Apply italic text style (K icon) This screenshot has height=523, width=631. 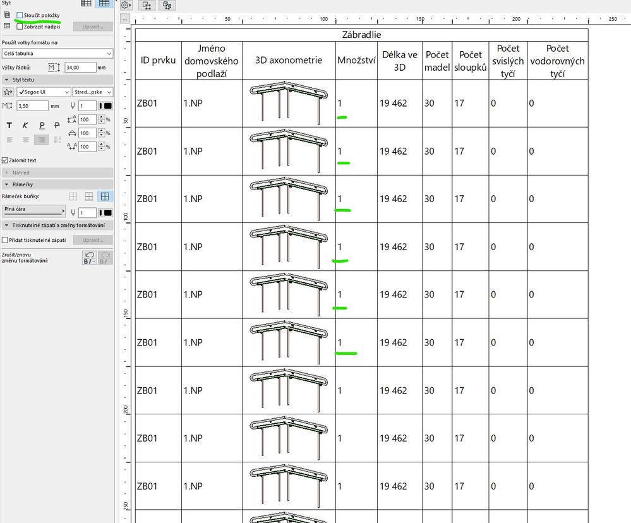click(x=25, y=126)
